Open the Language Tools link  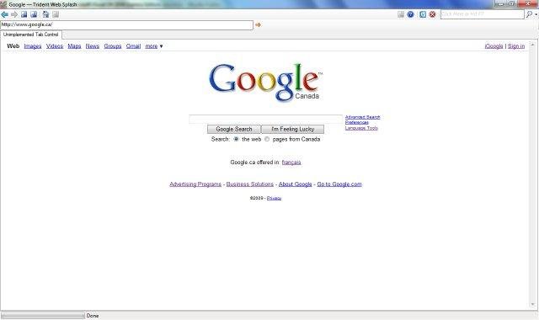[361, 128]
